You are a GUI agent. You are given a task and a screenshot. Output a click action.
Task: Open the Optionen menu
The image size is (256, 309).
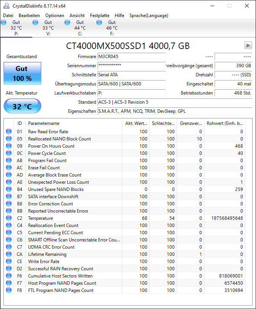tap(55, 16)
